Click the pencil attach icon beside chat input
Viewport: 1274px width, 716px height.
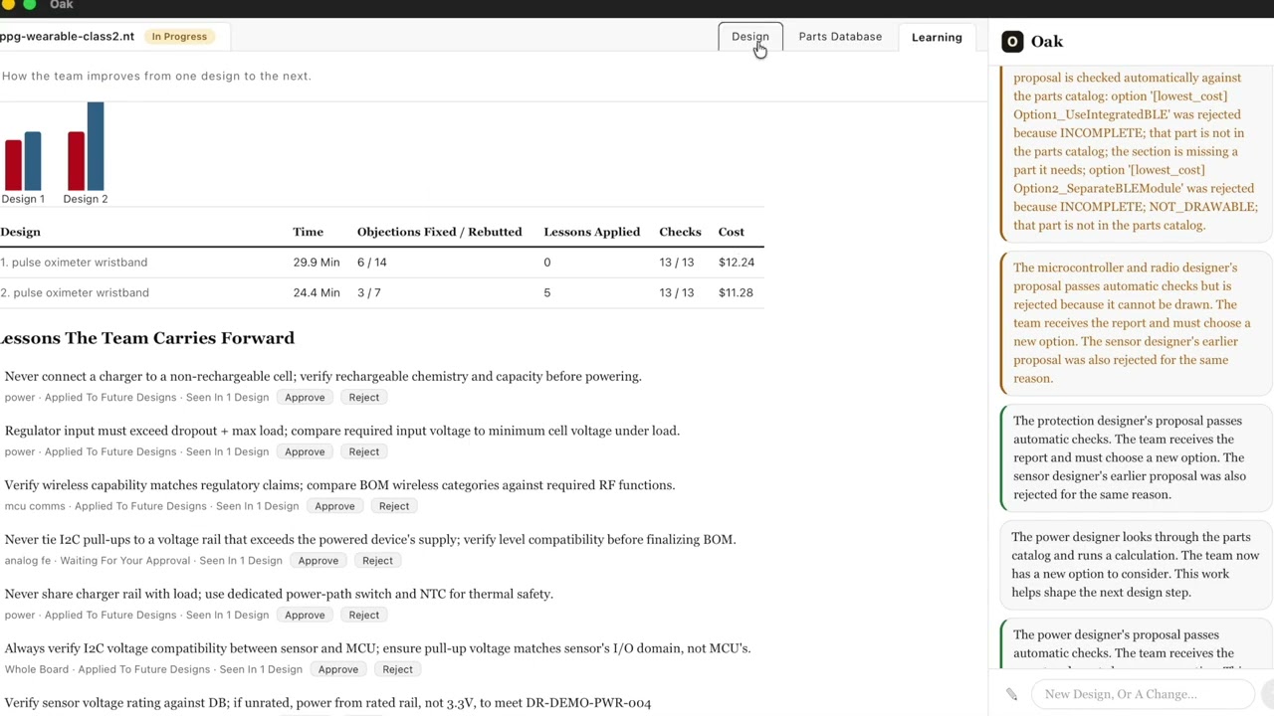[1011, 694]
